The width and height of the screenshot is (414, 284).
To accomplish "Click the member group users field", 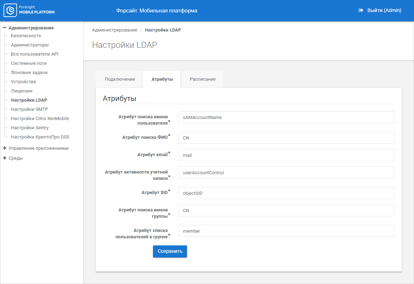I will [x=286, y=231].
